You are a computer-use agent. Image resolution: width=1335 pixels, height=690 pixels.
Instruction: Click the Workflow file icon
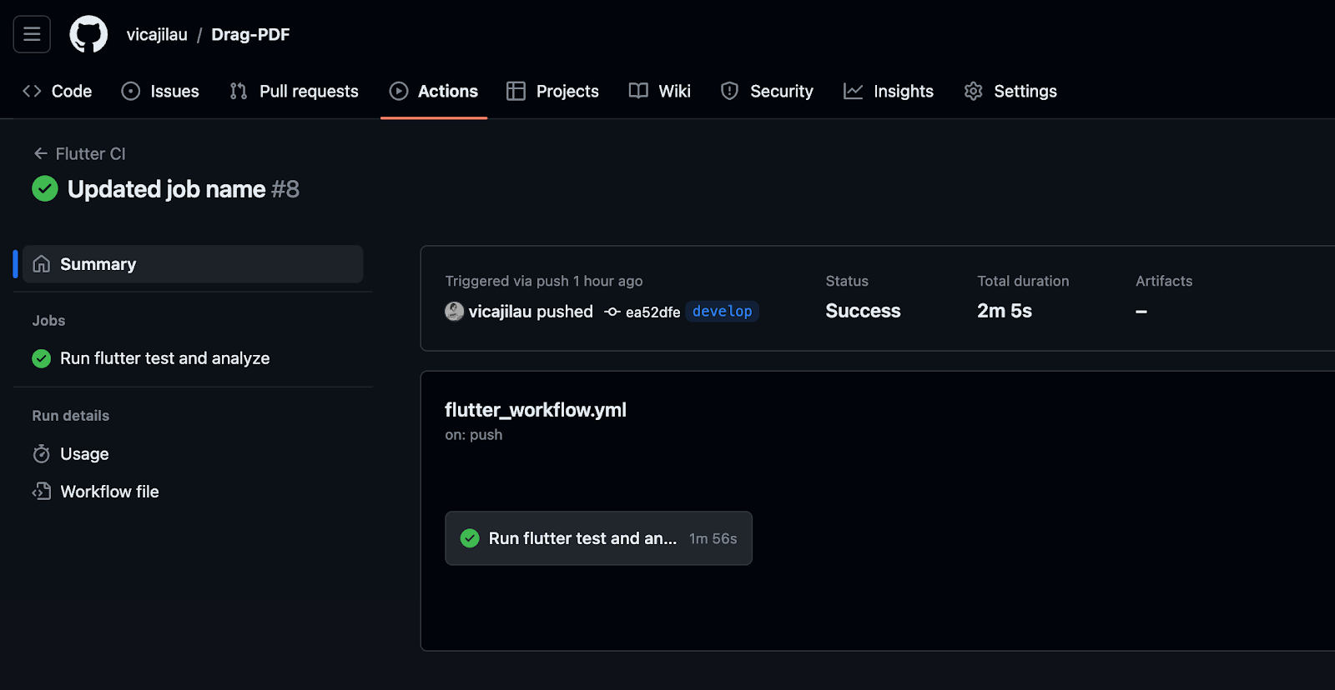point(41,492)
